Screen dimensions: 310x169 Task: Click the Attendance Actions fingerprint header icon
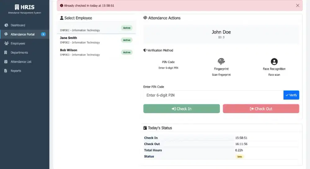coord(145,18)
